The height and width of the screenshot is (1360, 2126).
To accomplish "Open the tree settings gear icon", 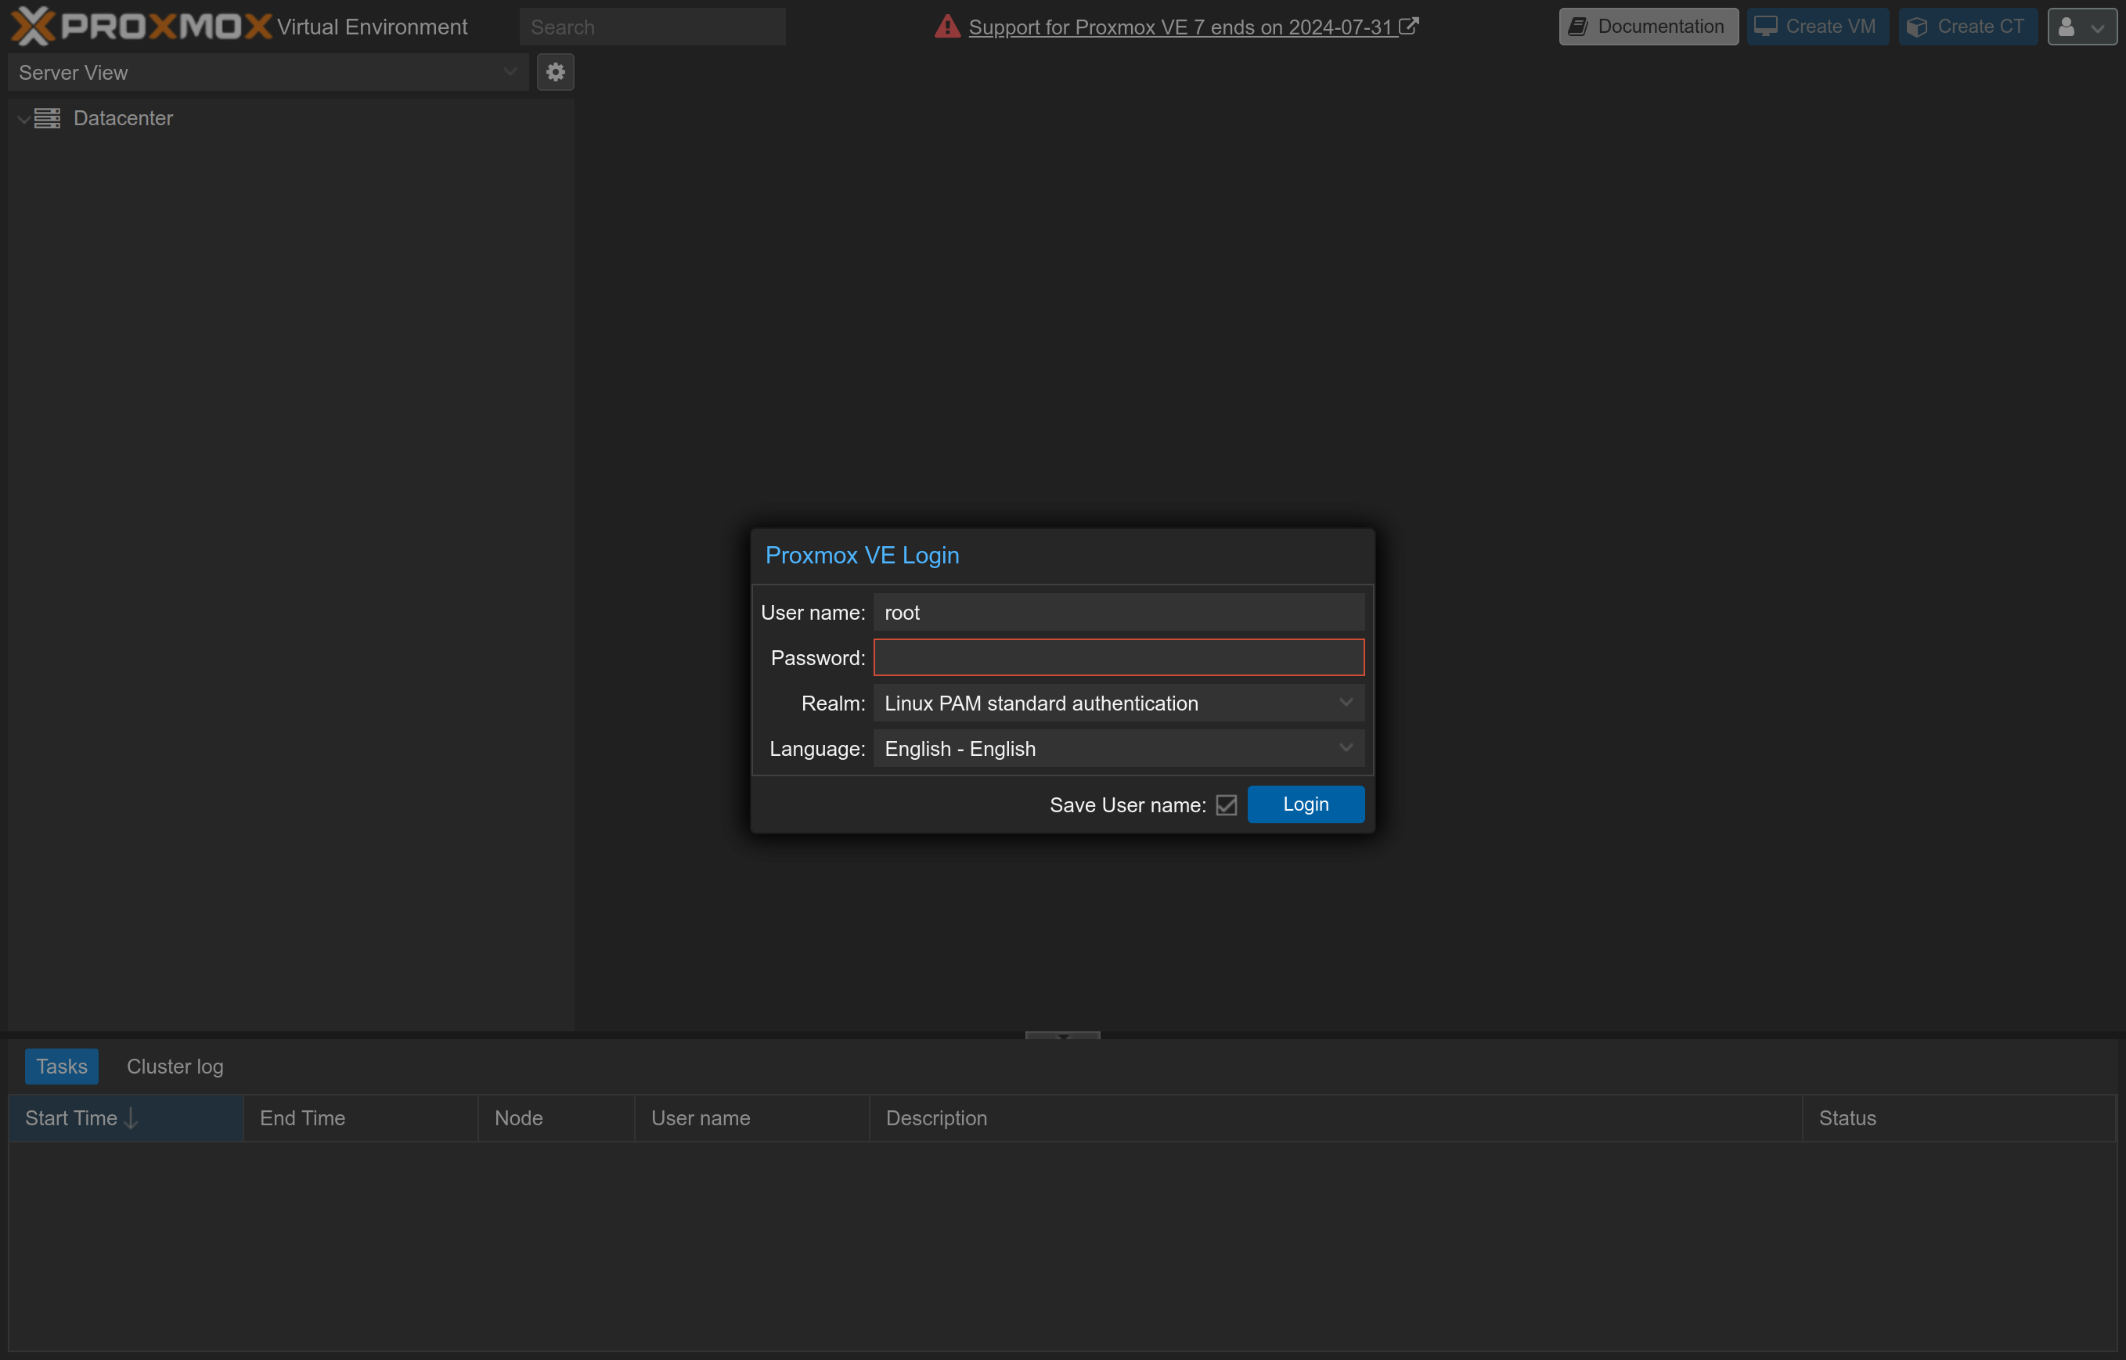I will click(x=556, y=73).
